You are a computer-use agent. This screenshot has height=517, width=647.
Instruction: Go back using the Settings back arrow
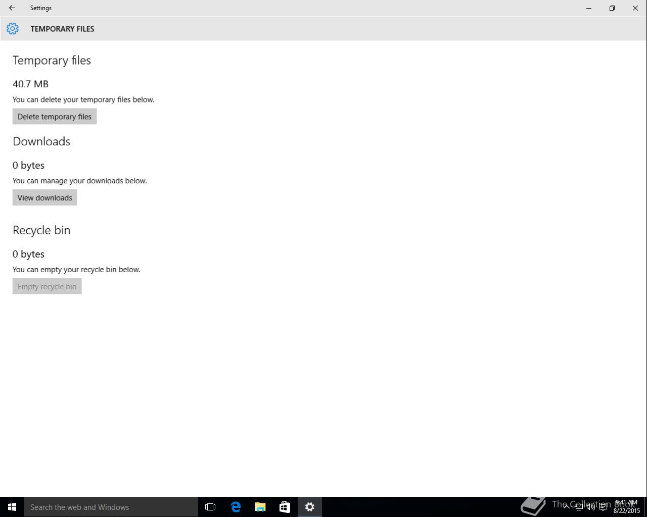pos(12,8)
